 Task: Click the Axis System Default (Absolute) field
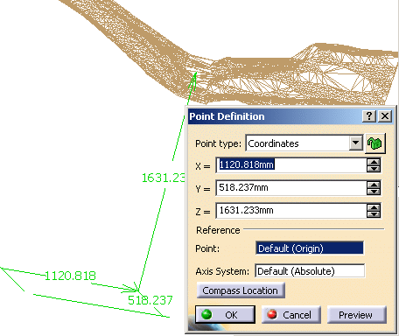(x=310, y=271)
